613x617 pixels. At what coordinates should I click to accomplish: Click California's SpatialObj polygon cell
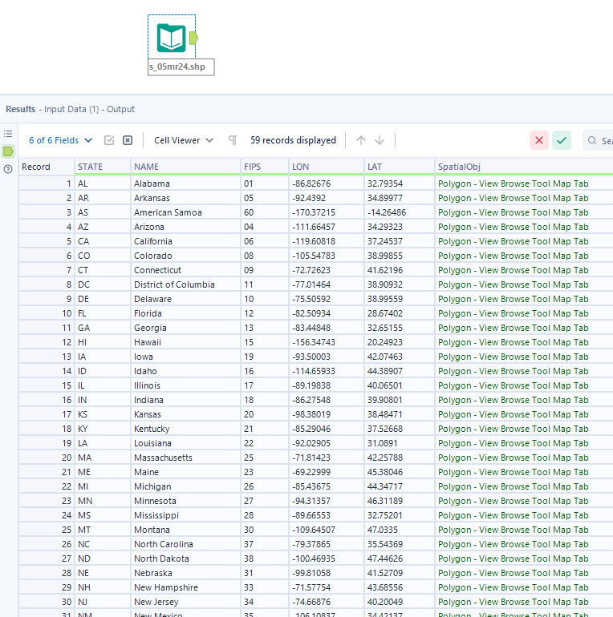pos(513,241)
